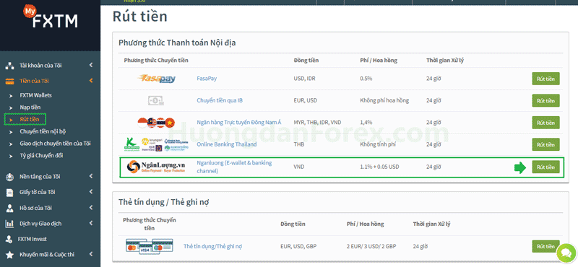Open Nạp tiền submenu item

click(30, 108)
